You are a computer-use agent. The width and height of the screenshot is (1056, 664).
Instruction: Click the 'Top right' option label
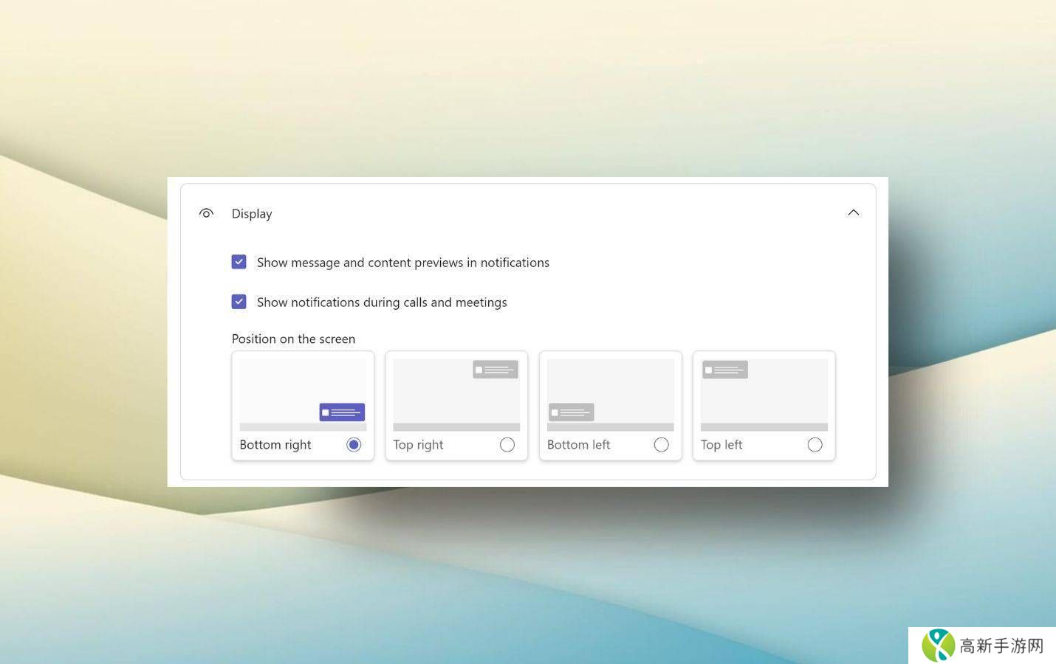click(x=418, y=445)
